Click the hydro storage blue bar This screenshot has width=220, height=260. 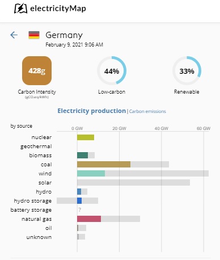(x=79, y=201)
